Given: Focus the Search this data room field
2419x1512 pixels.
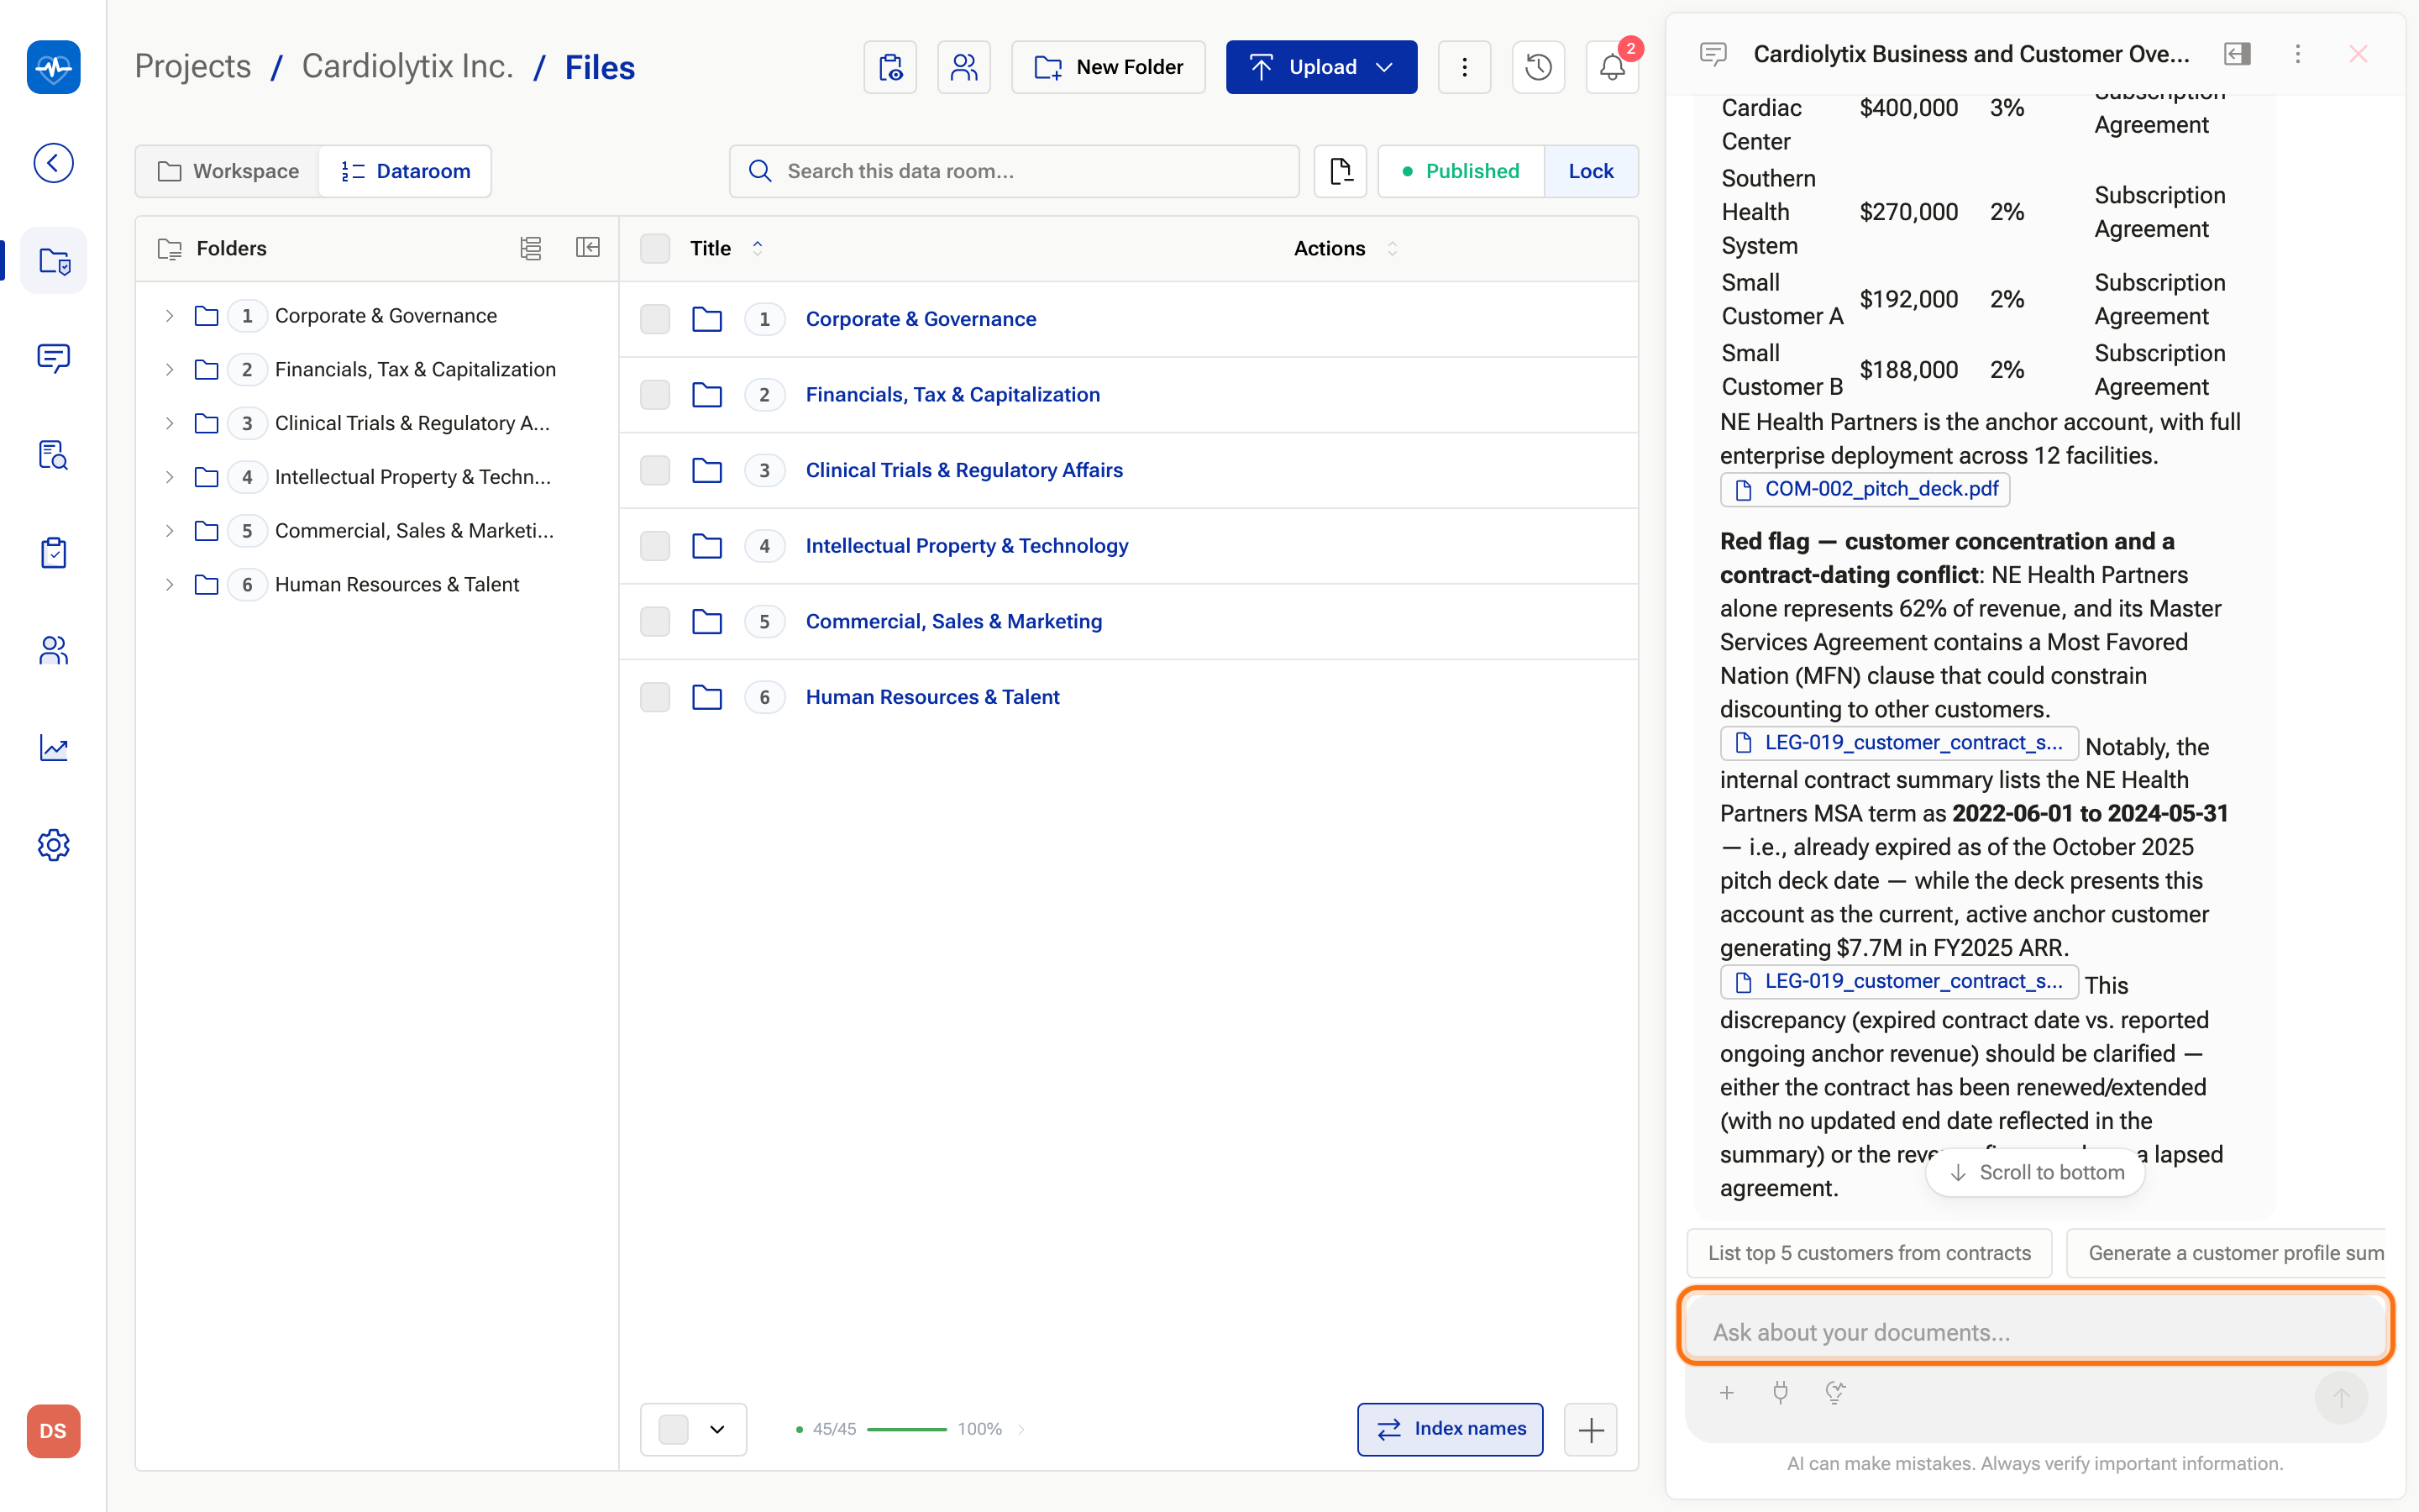Looking at the screenshot, I should [x=1014, y=171].
